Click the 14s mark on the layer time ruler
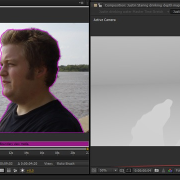 click(26, 153)
